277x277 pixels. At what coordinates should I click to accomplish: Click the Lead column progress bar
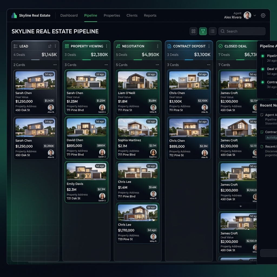pyautogui.click(x=35, y=60)
